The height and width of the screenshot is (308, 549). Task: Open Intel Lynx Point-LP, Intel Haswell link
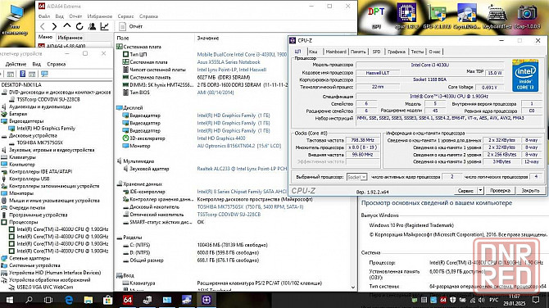232,70
